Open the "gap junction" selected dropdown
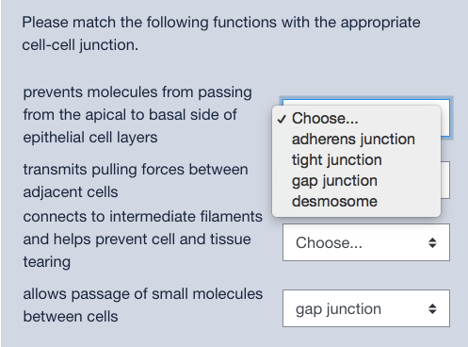468x347 pixels. pos(366,308)
